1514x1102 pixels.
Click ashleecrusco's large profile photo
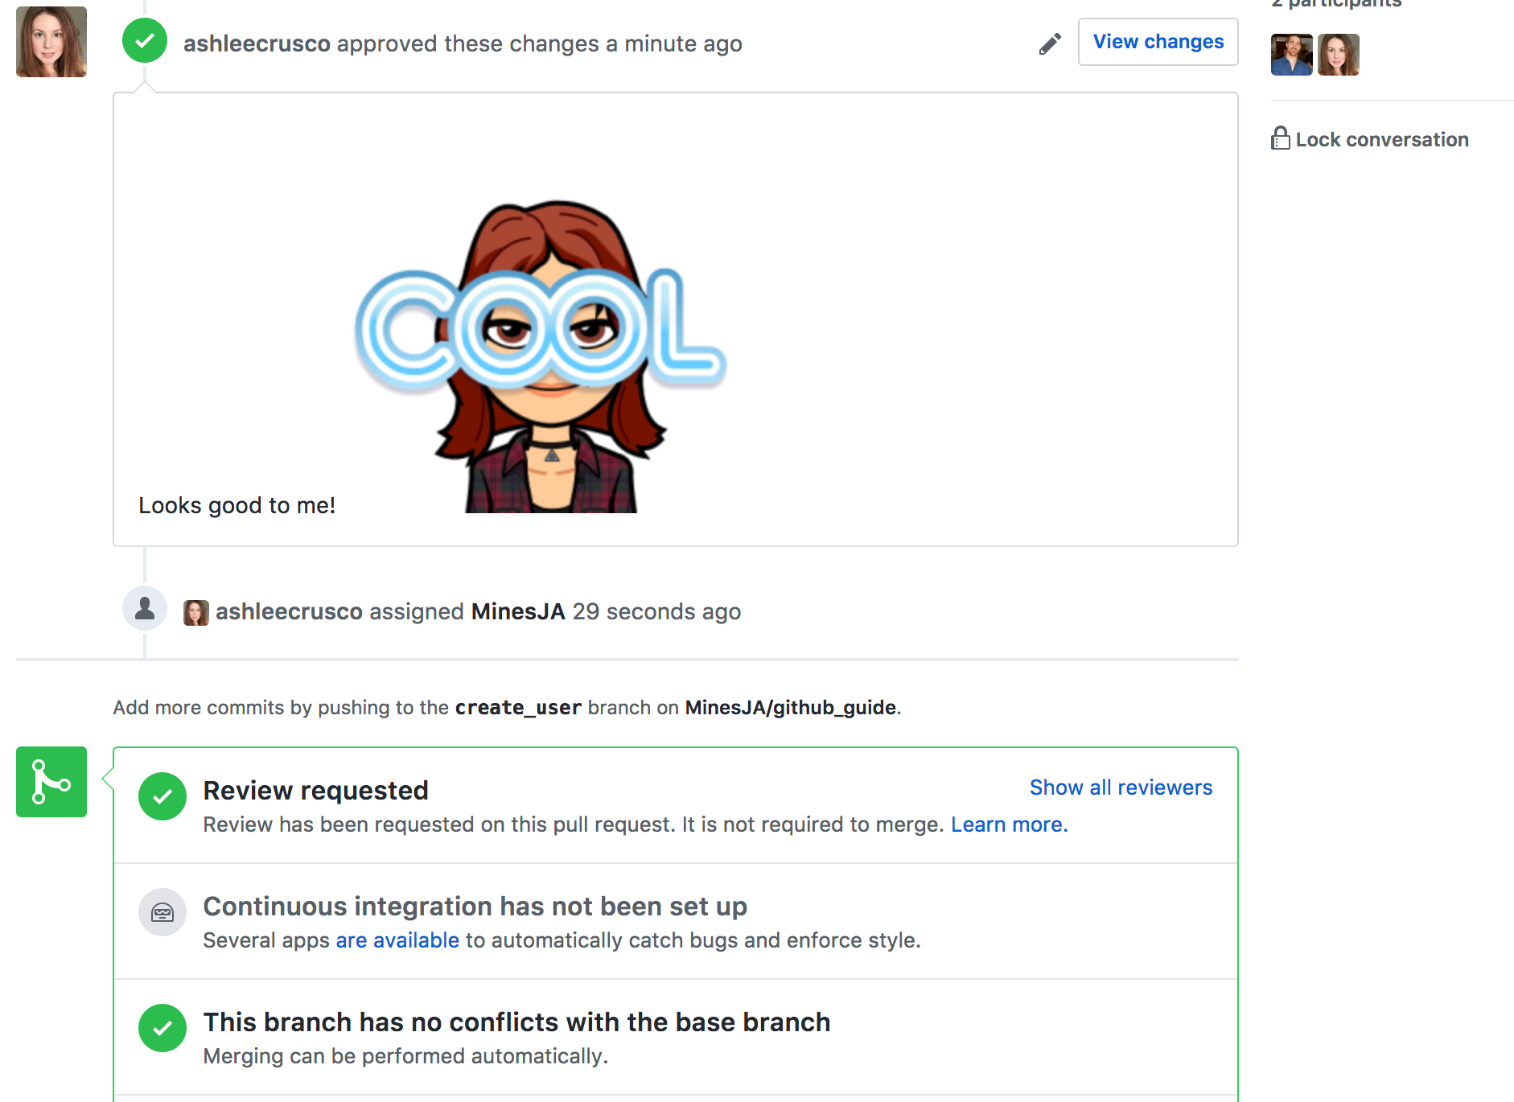(x=51, y=41)
